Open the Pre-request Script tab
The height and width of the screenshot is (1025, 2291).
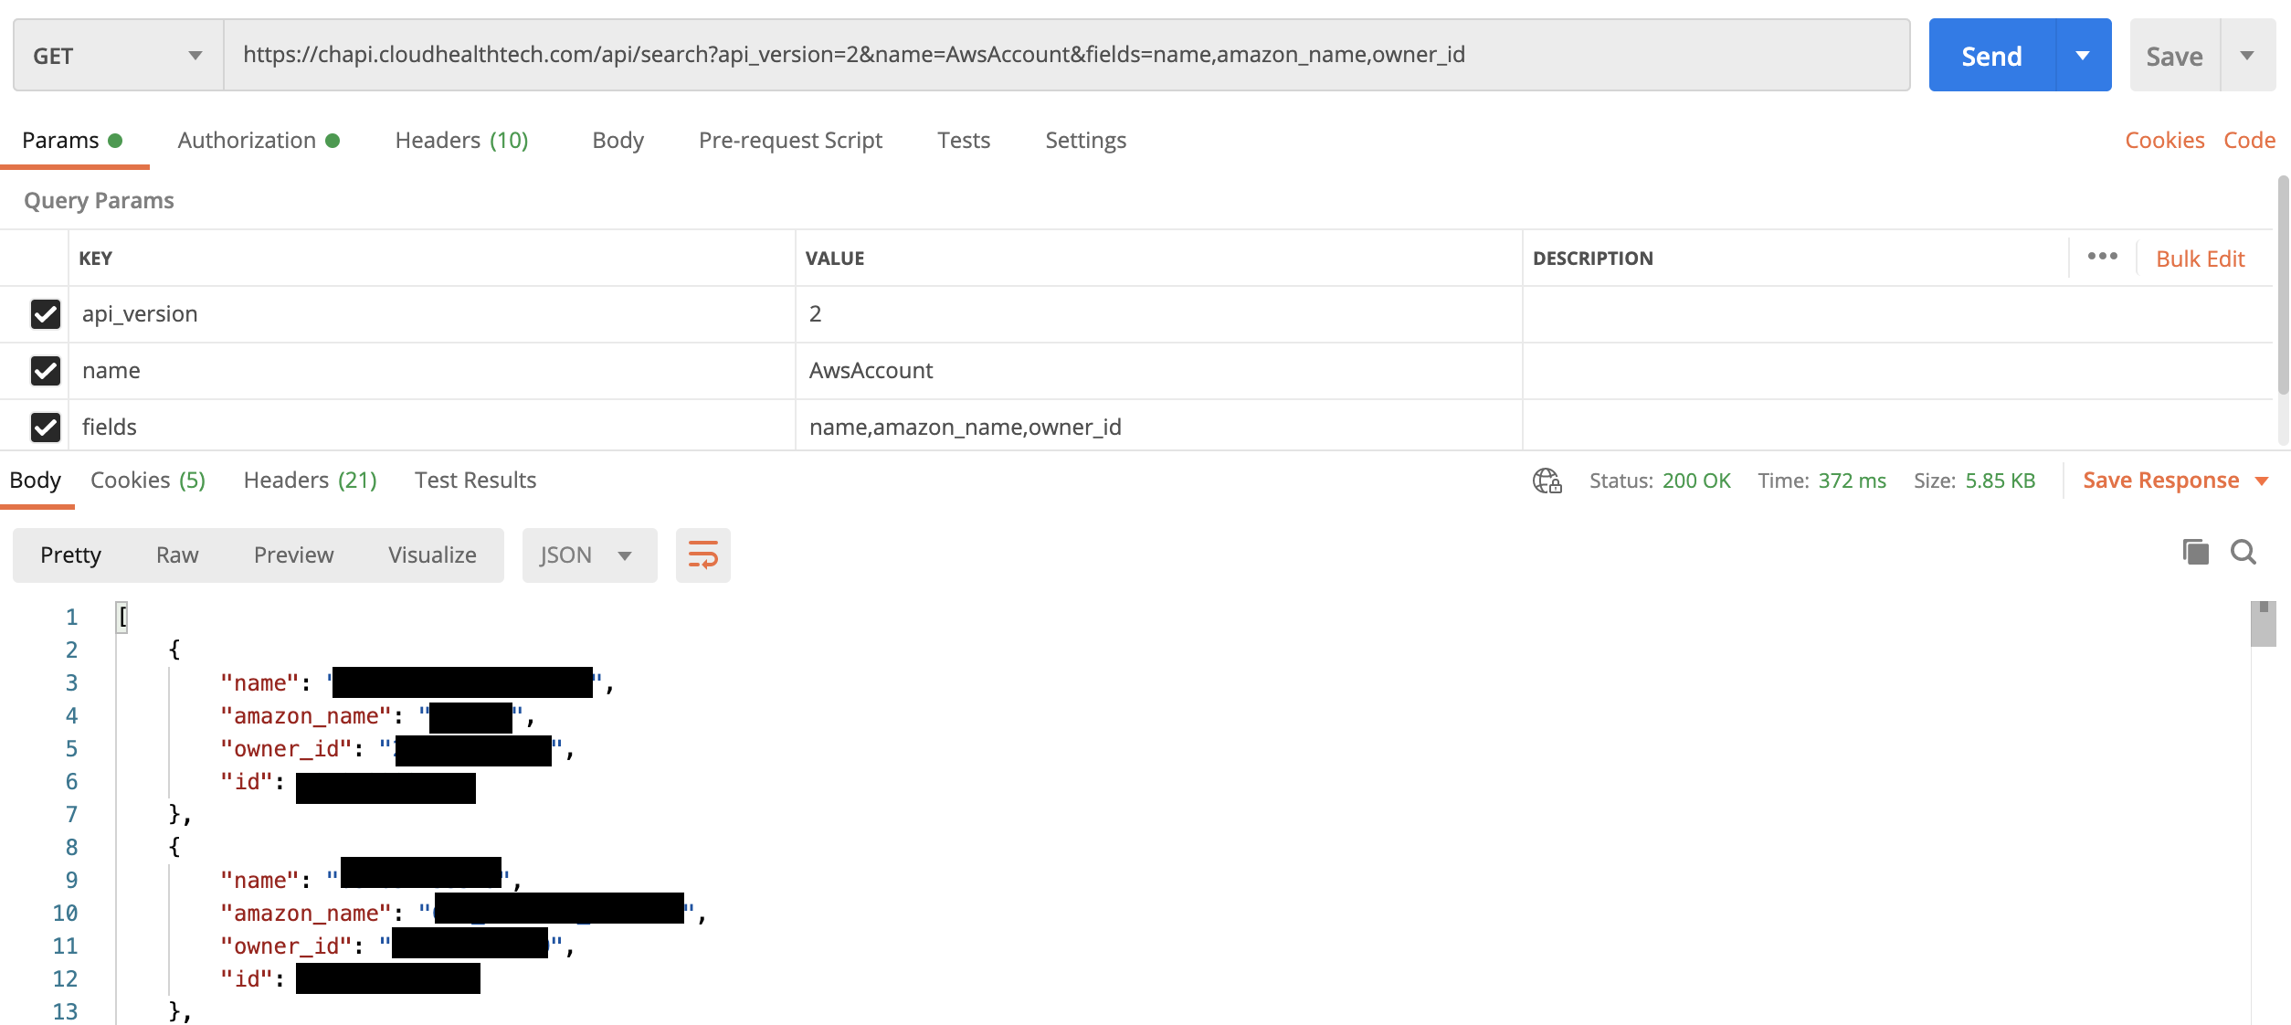click(790, 141)
